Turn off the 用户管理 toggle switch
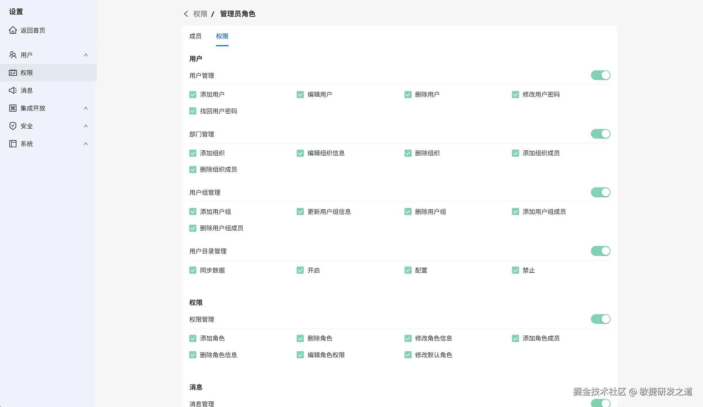 tap(601, 75)
